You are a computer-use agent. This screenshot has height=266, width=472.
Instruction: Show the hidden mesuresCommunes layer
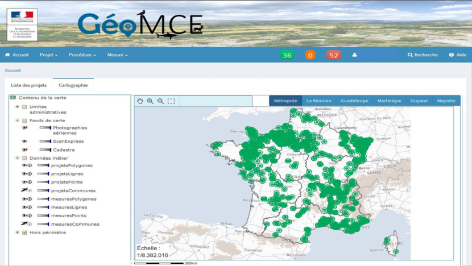coord(24,223)
